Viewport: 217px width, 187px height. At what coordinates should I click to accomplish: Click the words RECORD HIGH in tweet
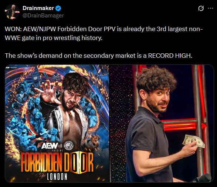coord(170,56)
